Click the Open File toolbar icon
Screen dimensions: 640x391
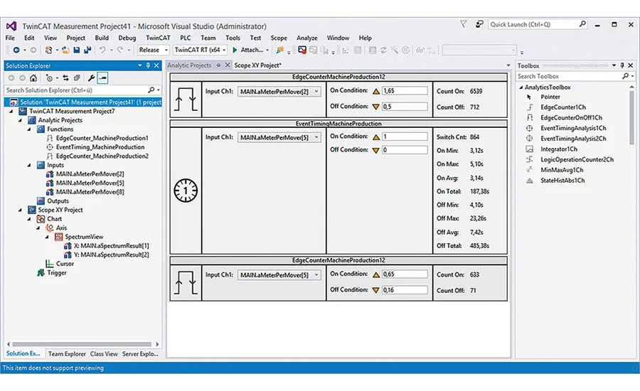click(65, 50)
